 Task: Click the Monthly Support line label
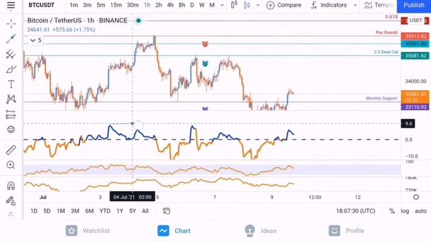(x=382, y=98)
